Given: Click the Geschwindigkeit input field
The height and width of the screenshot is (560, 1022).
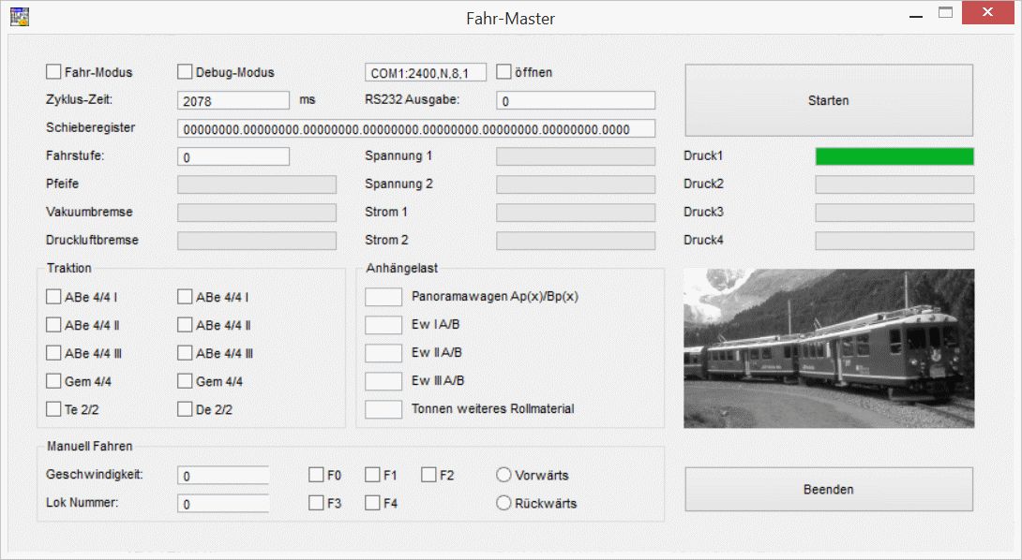Looking at the screenshot, I should pos(223,476).
